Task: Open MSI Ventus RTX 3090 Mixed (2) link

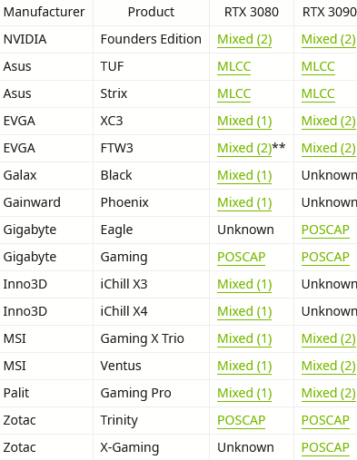Action: point(329,366)
